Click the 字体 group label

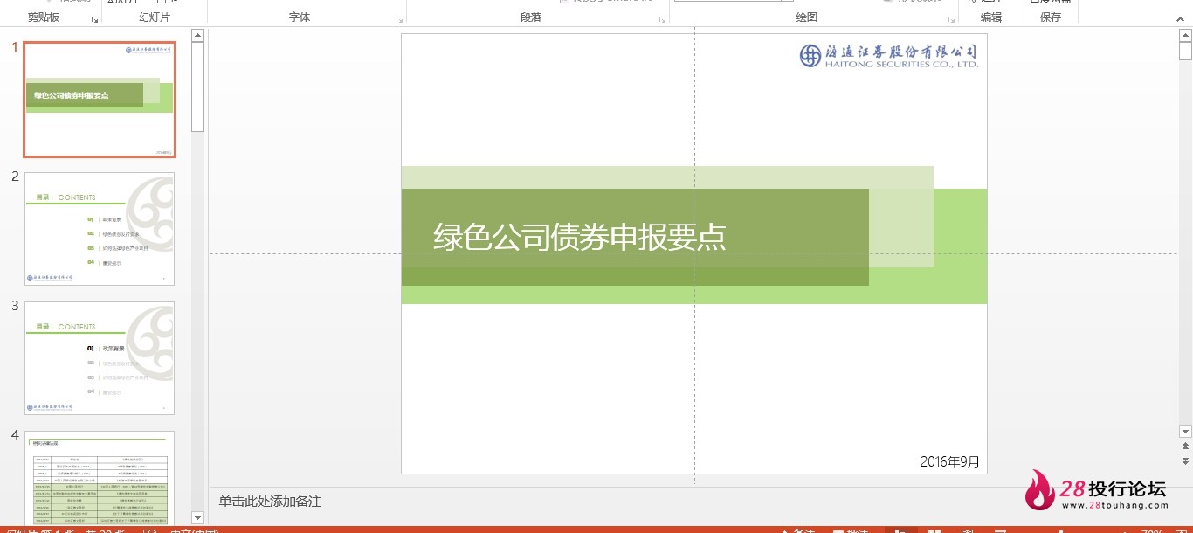click(x=300, y=17)
